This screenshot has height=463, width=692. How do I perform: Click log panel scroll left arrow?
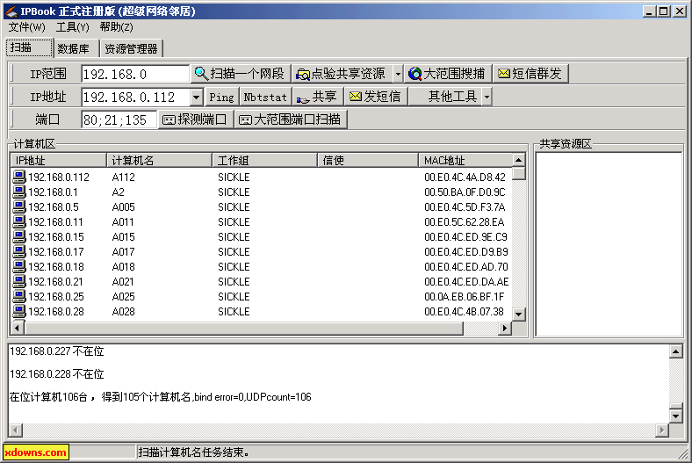point(16,430)
